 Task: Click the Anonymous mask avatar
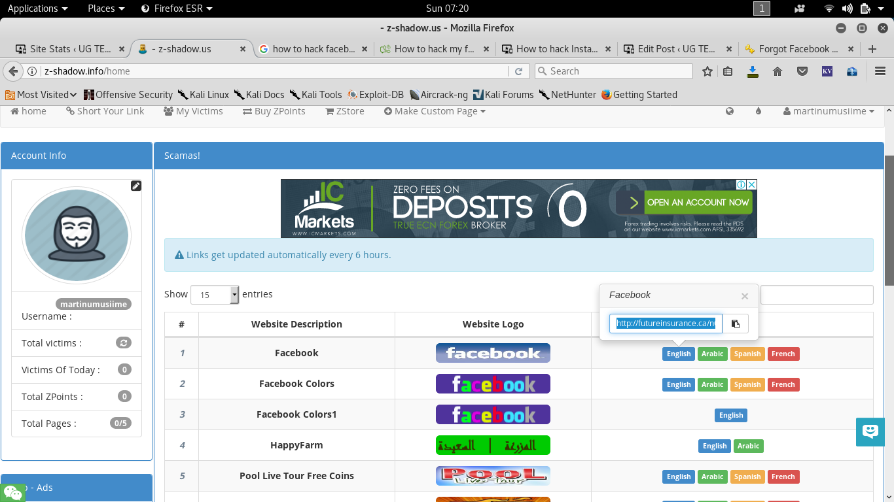(77, 235)
